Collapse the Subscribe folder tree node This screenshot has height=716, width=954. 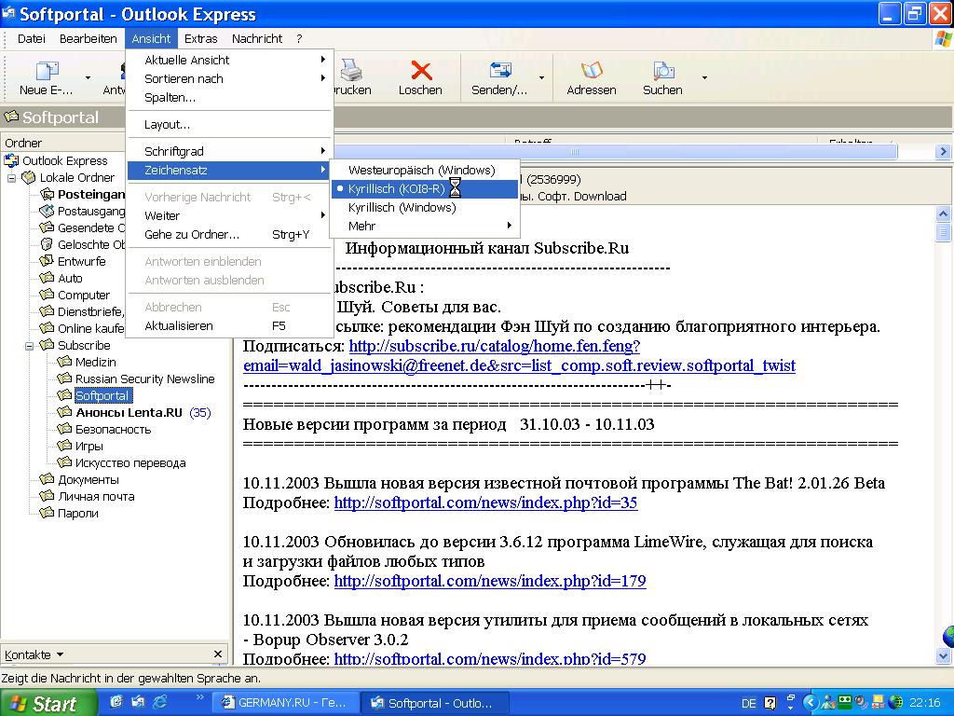29,346
